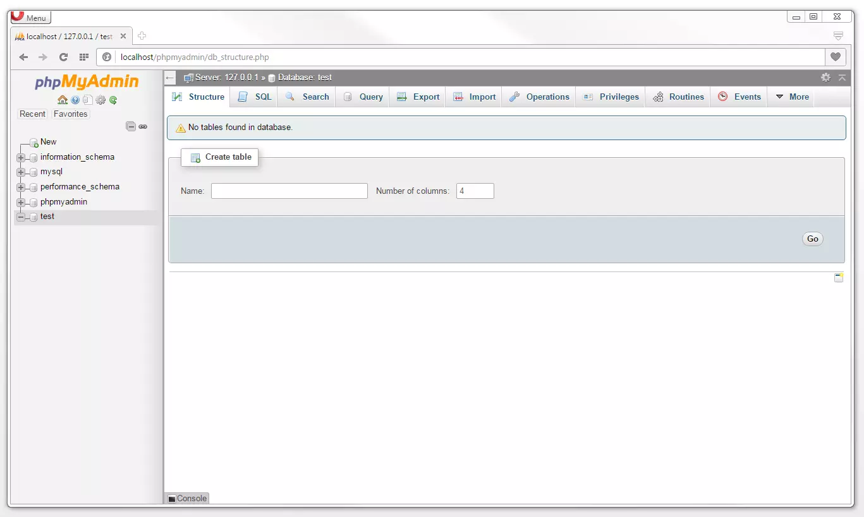Open the More tab dropdown
The height and width of the screenshot is (517, 864).
point(792,97)
